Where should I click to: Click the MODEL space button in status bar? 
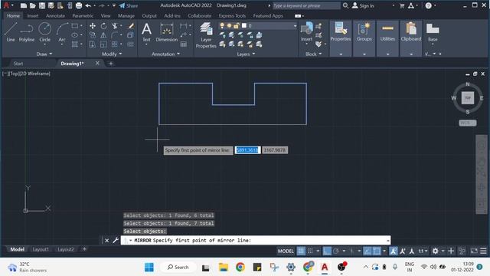point(286,251)
